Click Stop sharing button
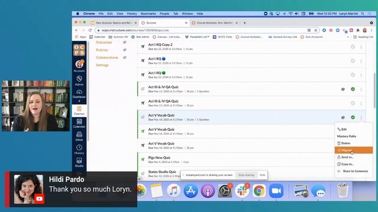Image resolution: width=378 pixels, height=212 pixels. (246, 175)
